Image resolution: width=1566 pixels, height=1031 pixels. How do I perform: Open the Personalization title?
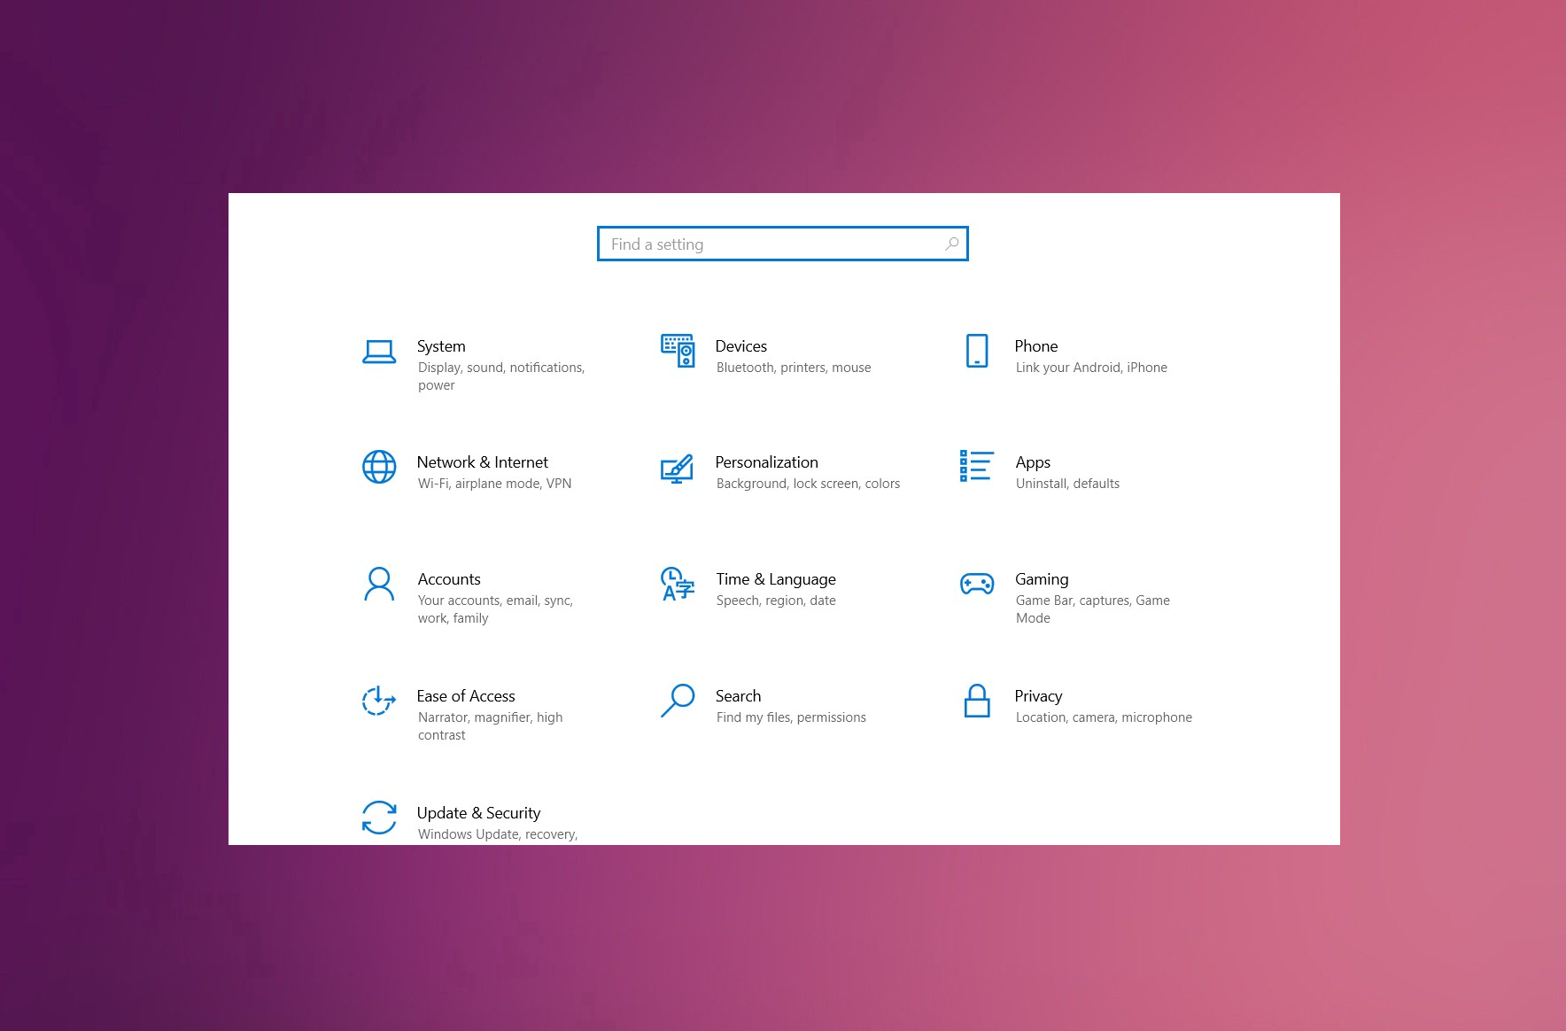click(x=767, y=462)
